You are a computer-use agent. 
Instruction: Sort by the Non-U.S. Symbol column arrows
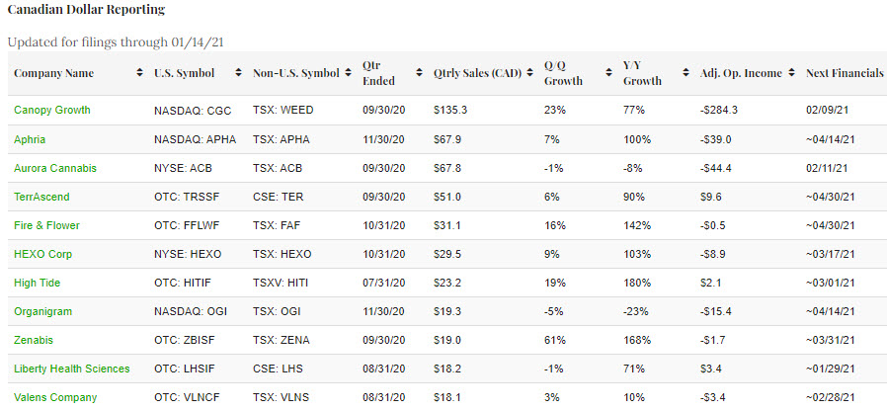347,74
